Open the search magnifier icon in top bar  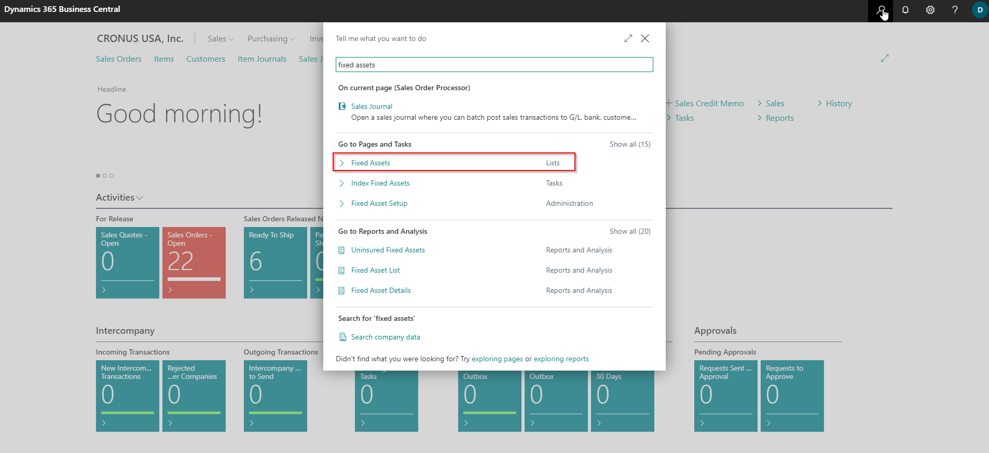click(880, 10)
